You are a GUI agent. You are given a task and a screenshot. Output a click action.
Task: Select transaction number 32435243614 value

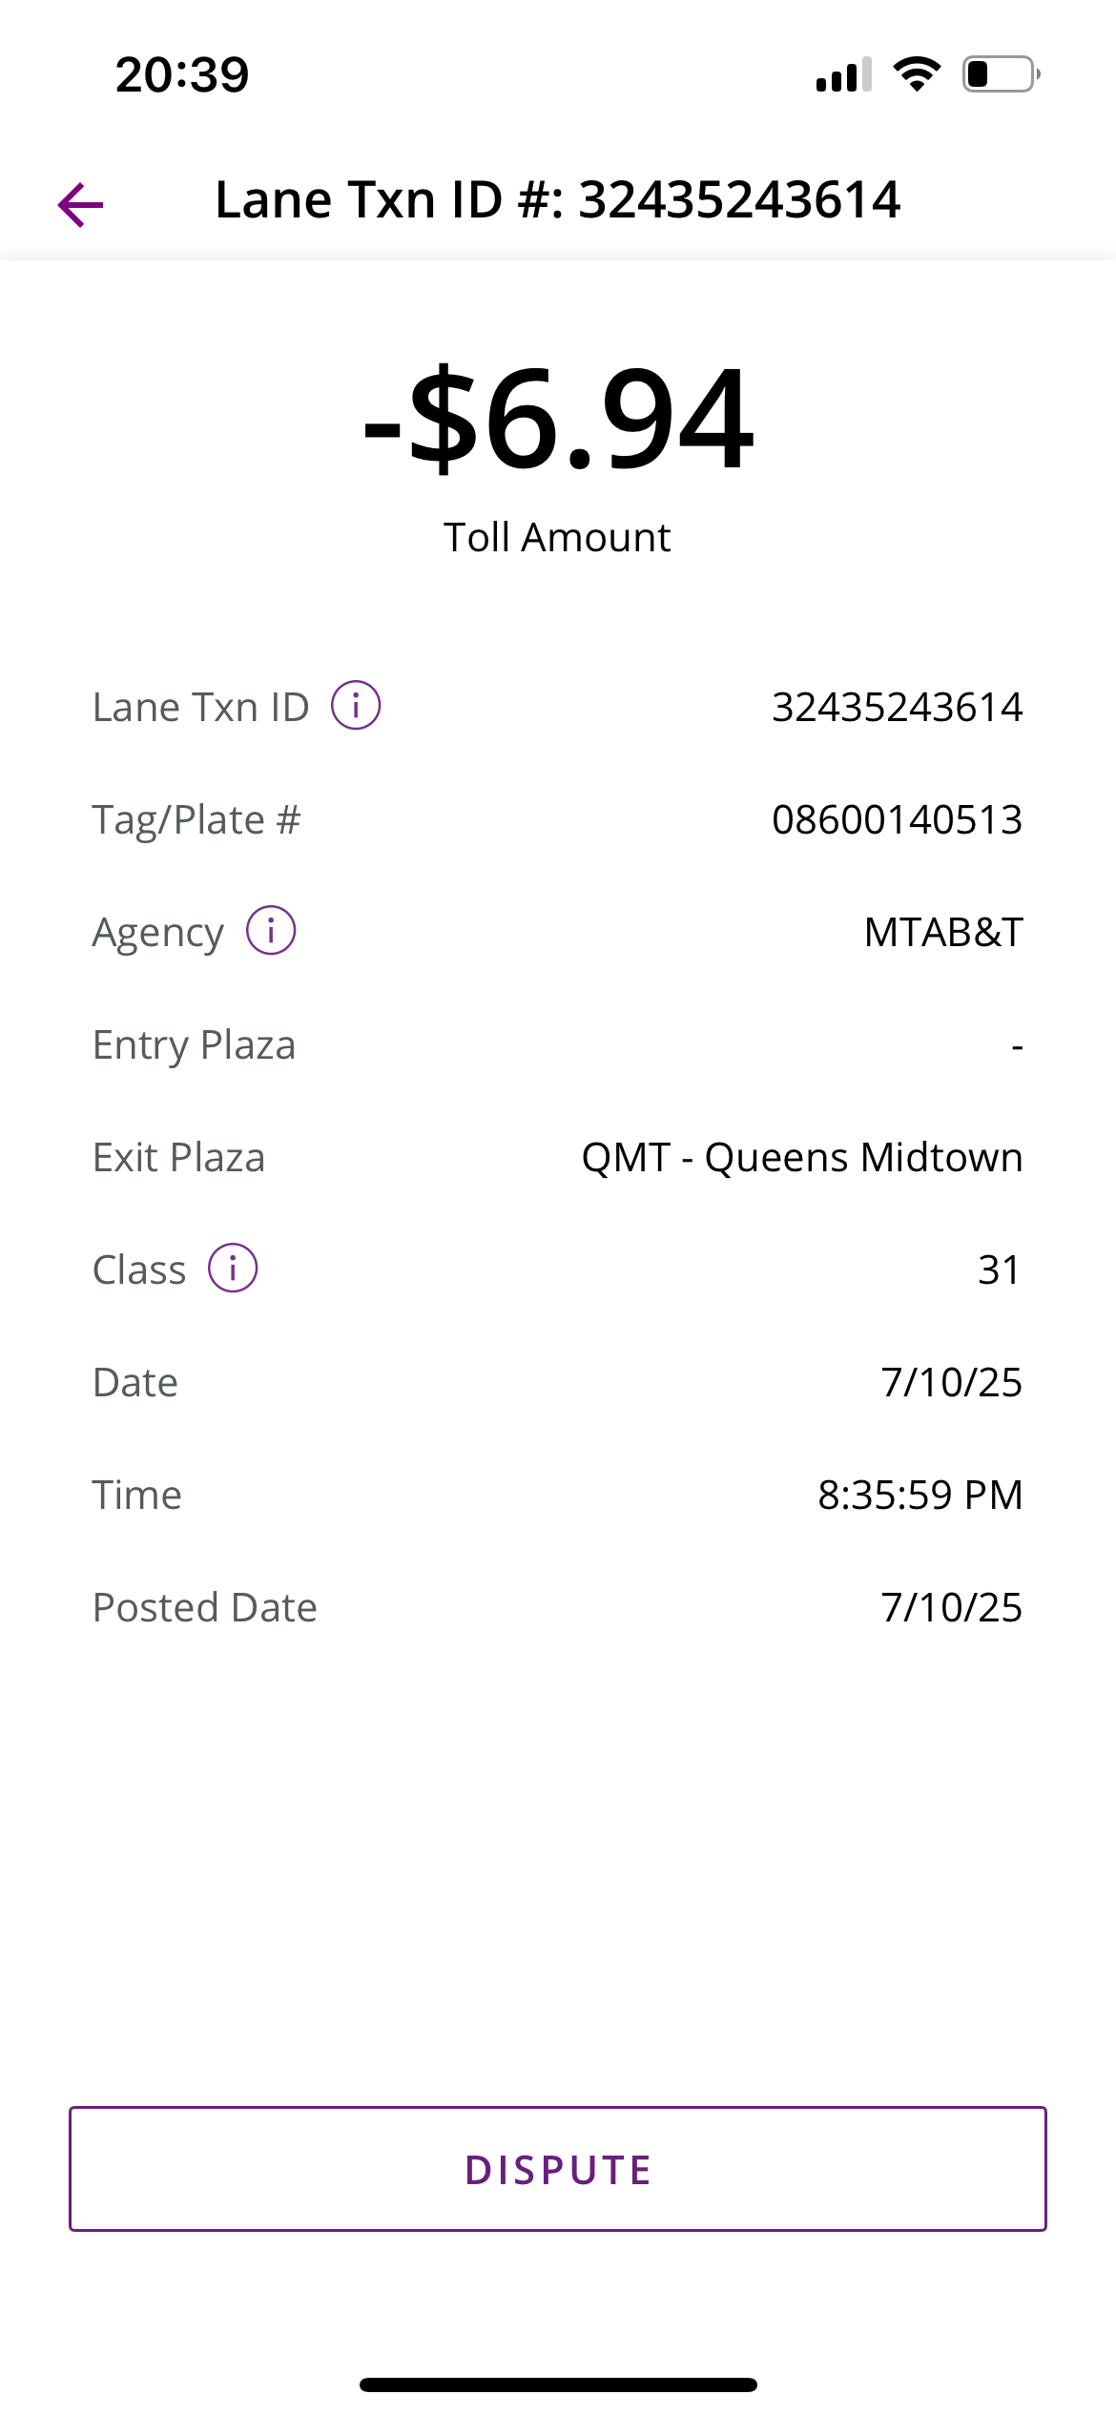click(897, 708)
